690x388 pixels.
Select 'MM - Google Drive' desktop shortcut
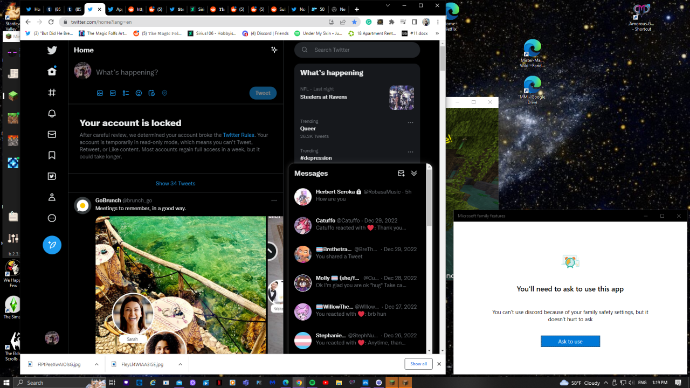click(x=533, y=91)
